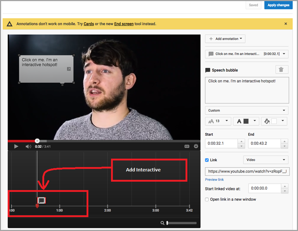The height and width of the screenshot is (231, 298).
Task: Open the Preview link
Action: click(214, 179)
